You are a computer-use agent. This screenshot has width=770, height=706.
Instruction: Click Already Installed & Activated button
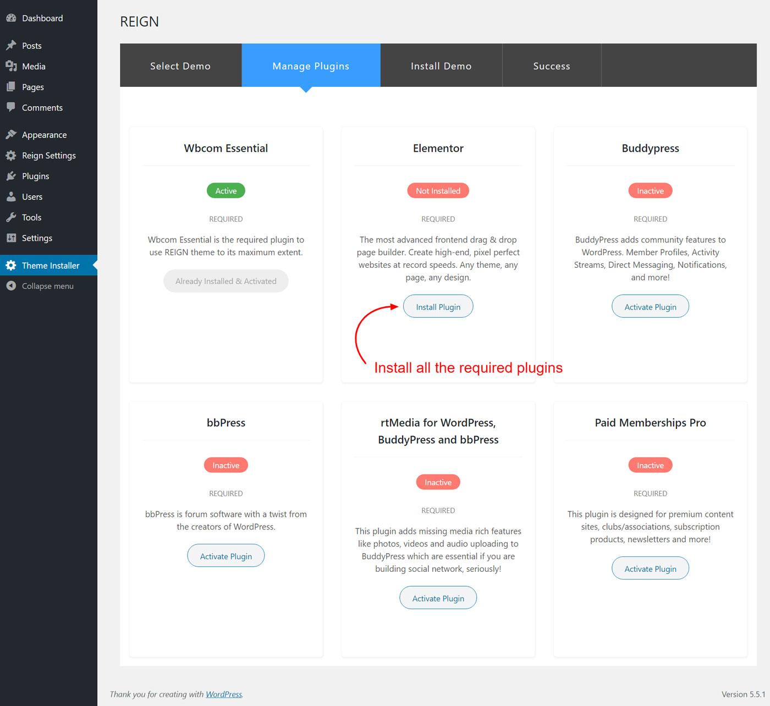pyautogui.click(x=226, y=281)
